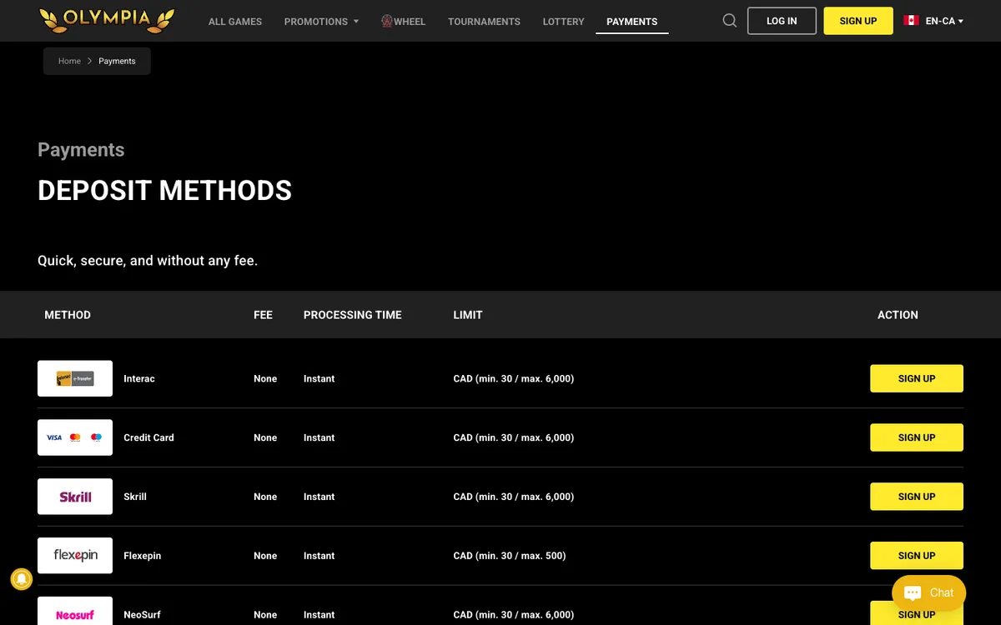Open the Chat widget

click(x=928, y=592)
